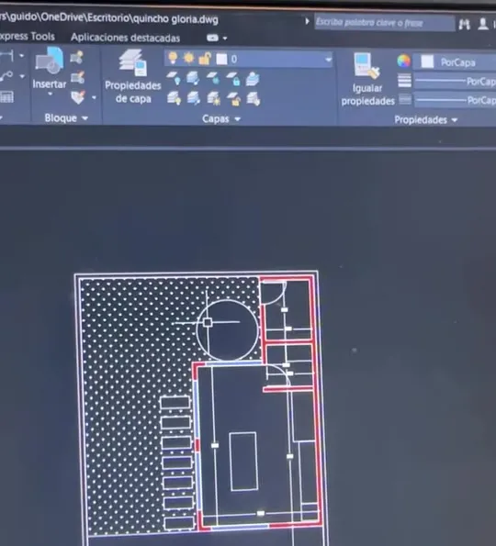This screenshot has height=546, width=496.
Task: Switch to the Express Tools tab
Action: click(28, 37)
